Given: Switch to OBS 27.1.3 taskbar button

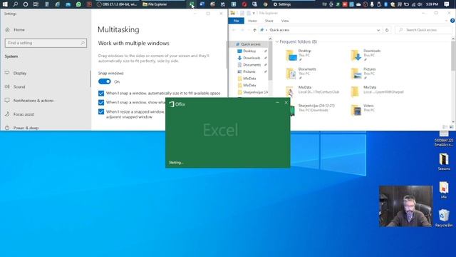Looking at the screenshot, I should click(x=118, y=4).
